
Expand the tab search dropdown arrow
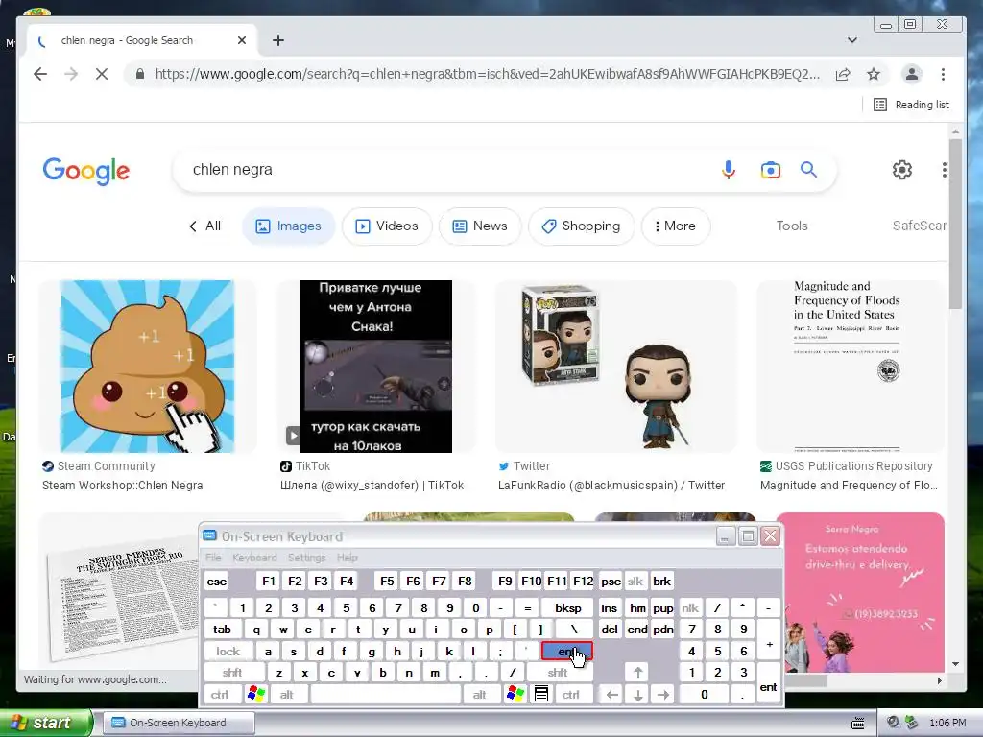852,40
